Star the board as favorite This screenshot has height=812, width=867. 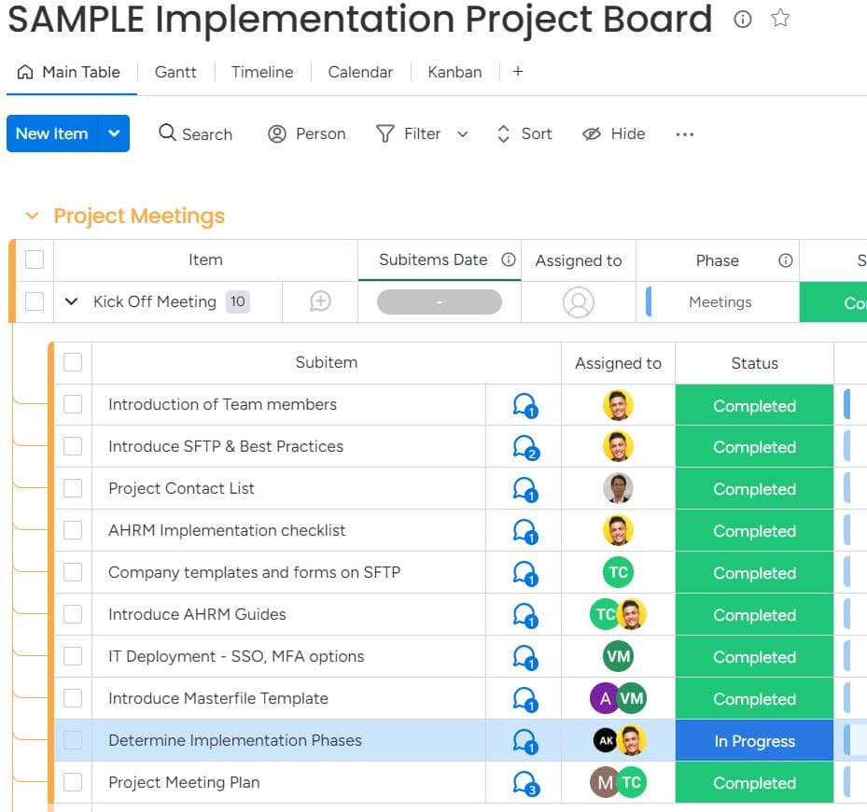pos(780,19)
